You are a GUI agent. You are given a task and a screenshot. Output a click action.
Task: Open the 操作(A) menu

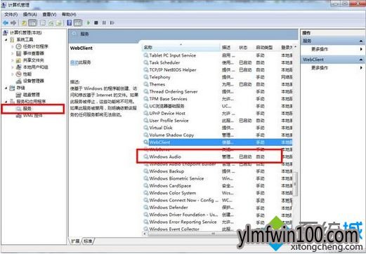(x=30, y=15)
